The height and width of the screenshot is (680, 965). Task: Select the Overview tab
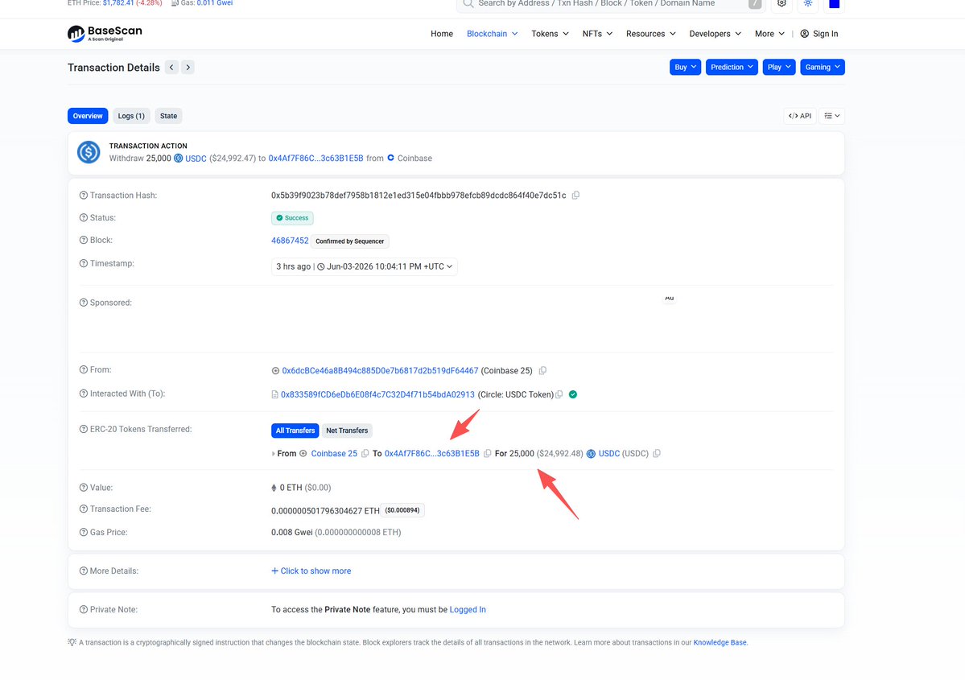pyautogui.click(x=88, y=116)
